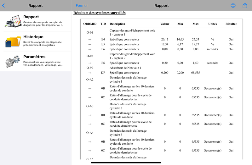Open the Rapport printer illustration icon
Viewport: 252px width, 165px height.
(13, 21)
